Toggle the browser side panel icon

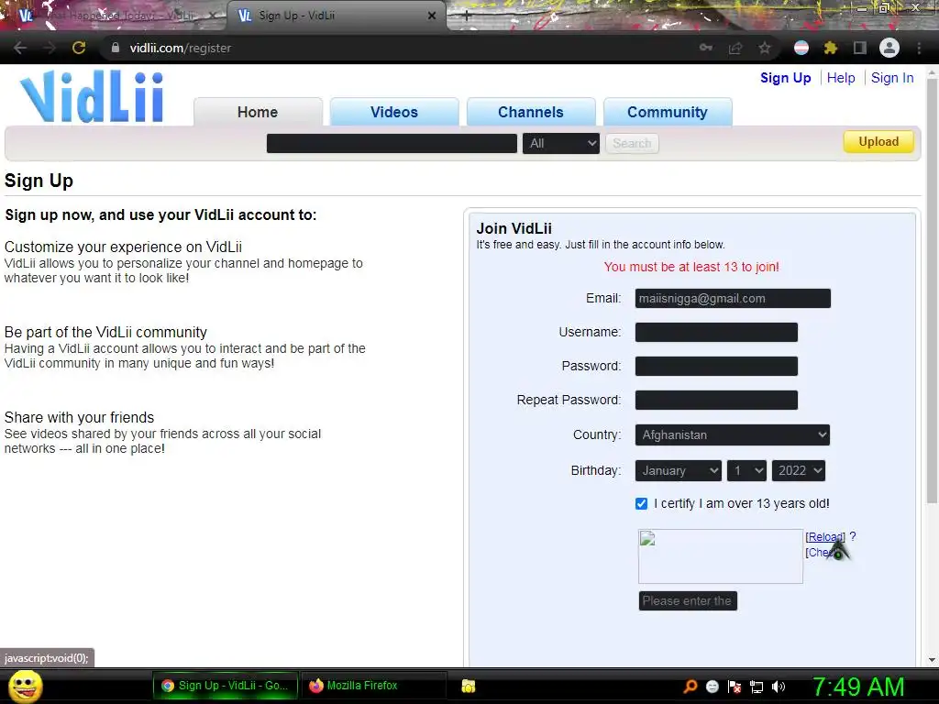point(860,48)
